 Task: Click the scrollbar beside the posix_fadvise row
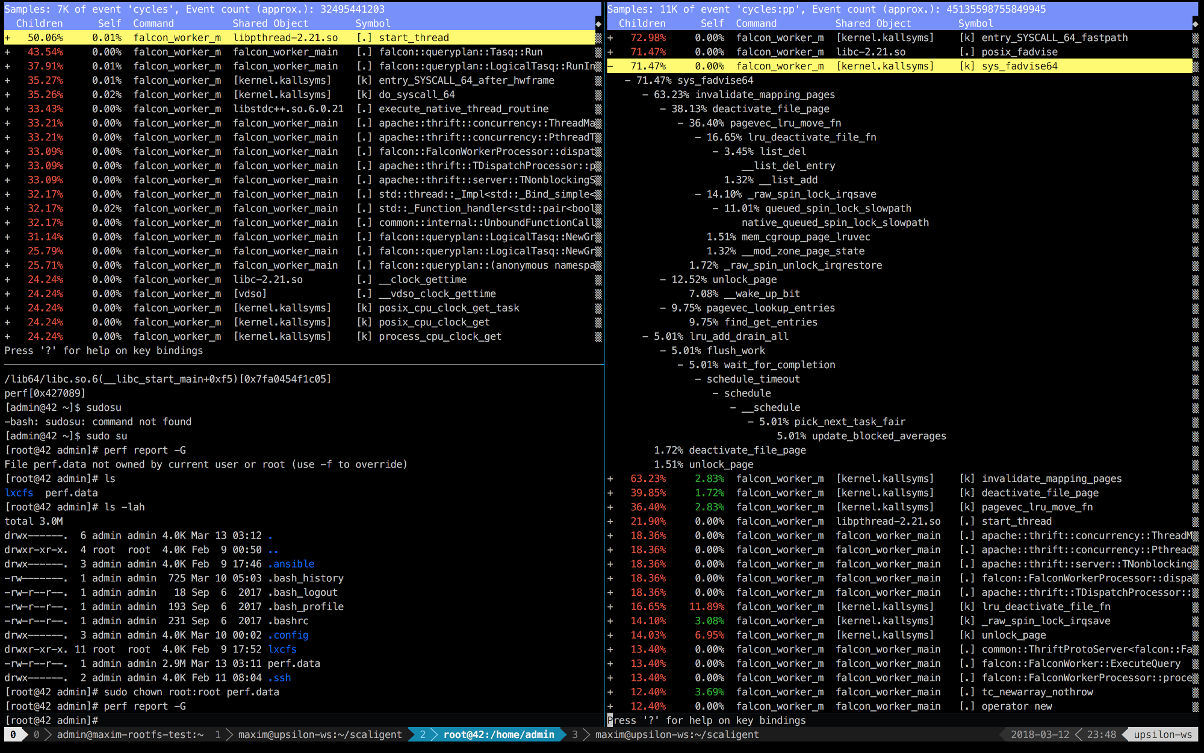(x=1195, y=52)
